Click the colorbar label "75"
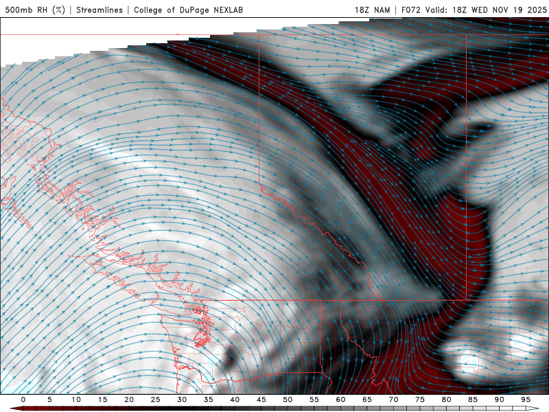 point(420,400)
